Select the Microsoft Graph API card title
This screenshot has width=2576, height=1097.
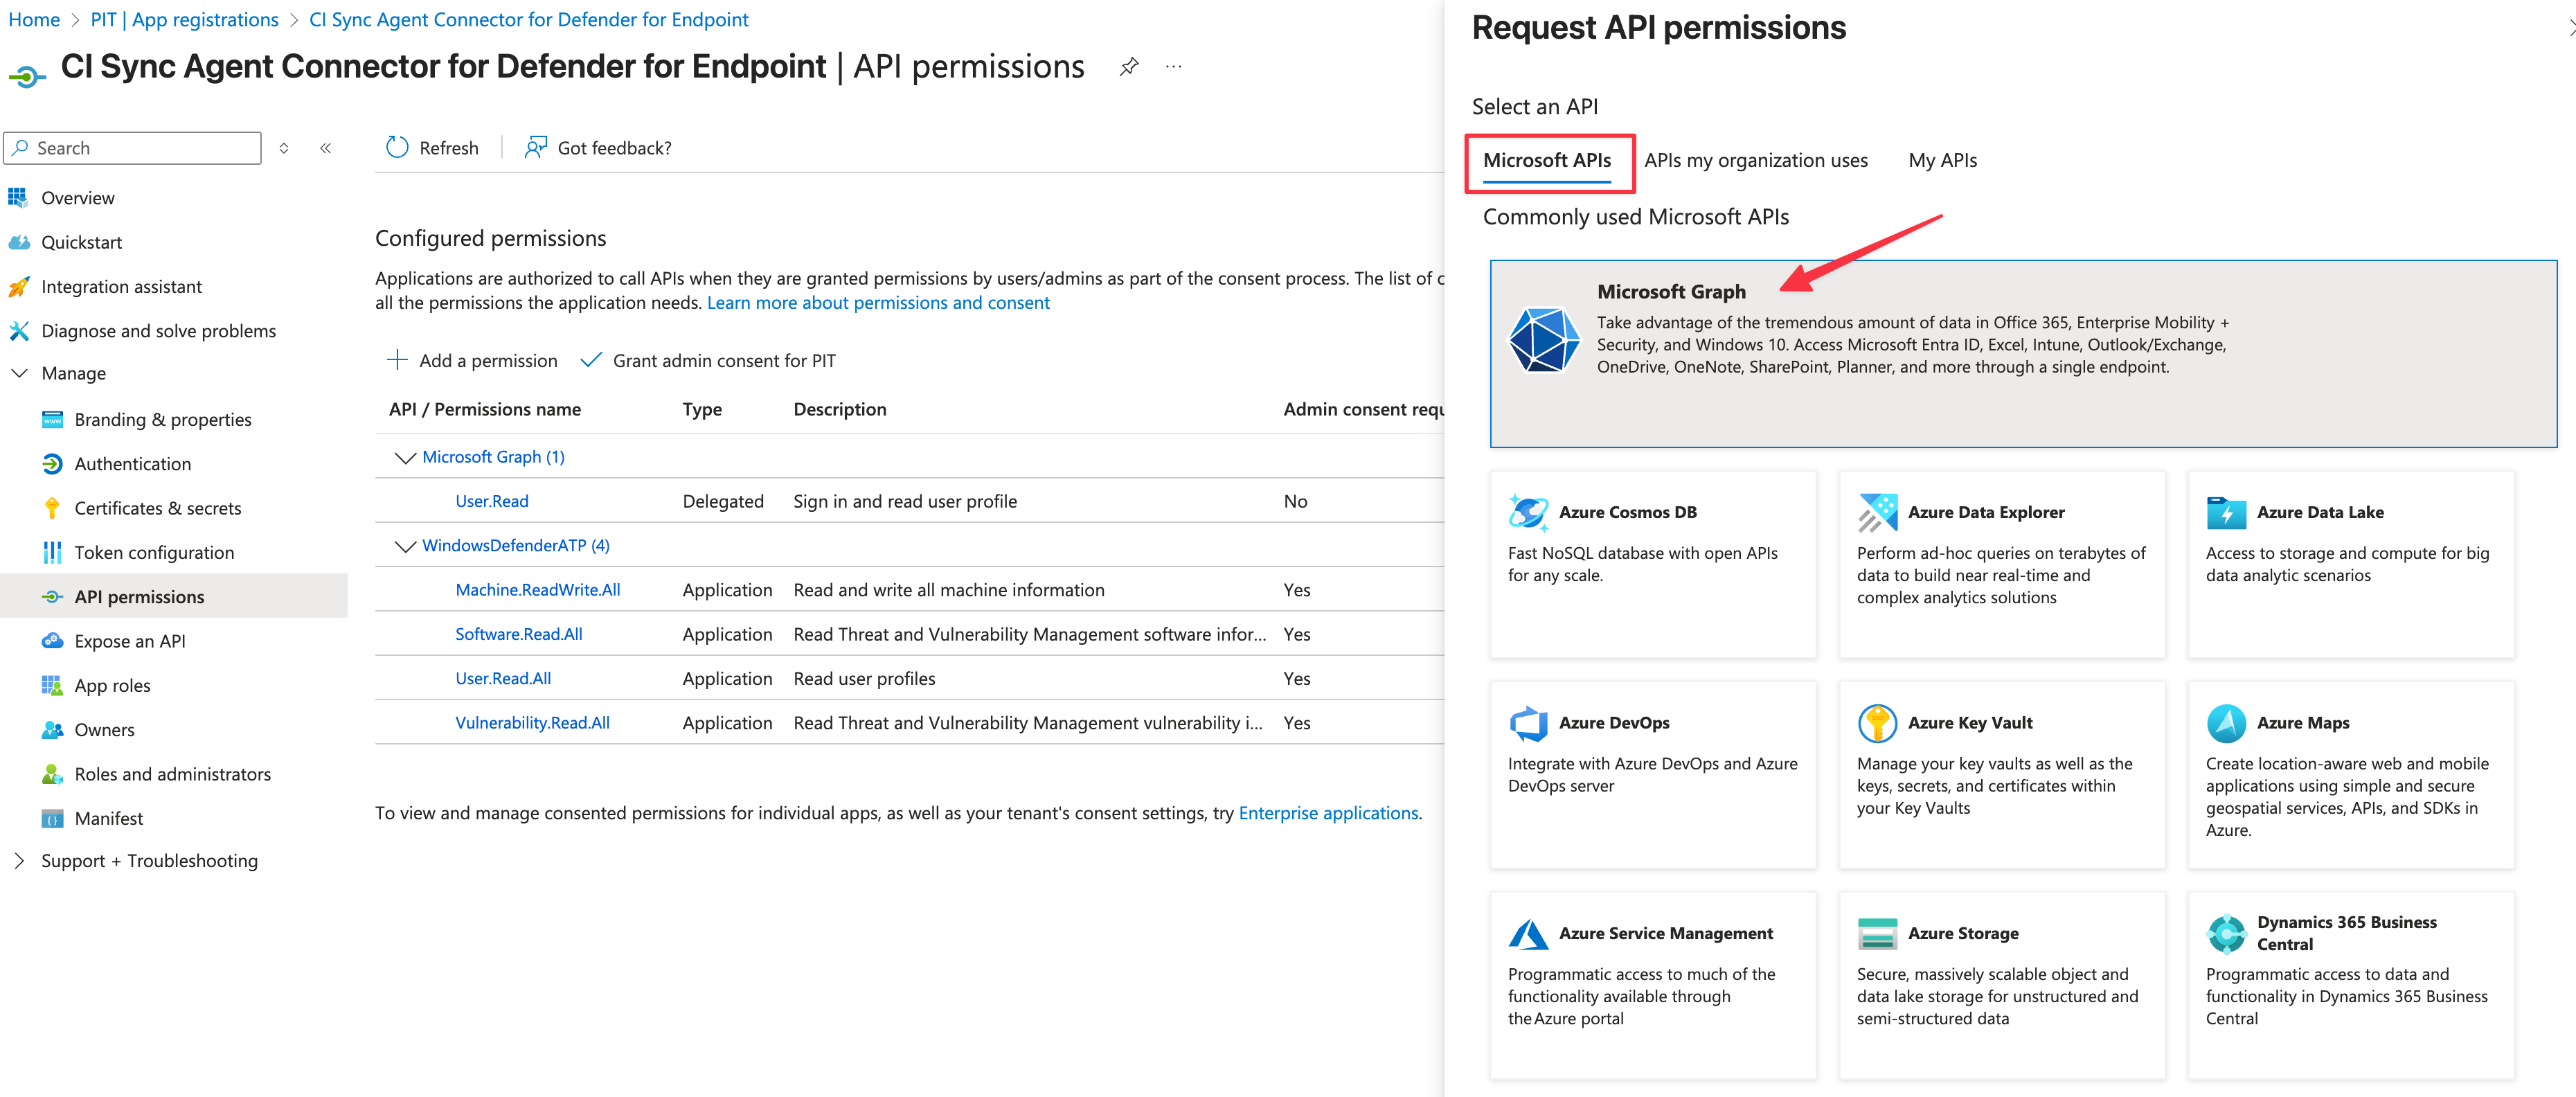tap(1671, 292)
